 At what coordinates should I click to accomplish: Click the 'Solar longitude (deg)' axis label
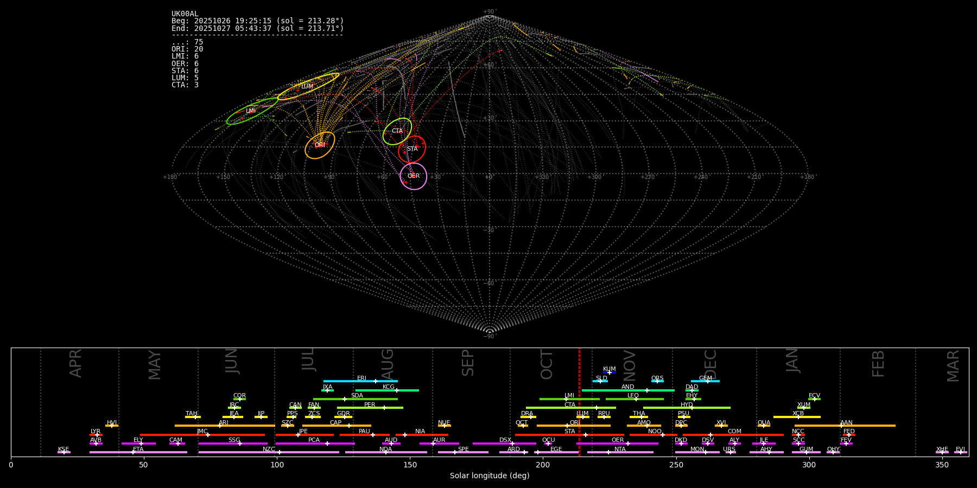point(489,476)
